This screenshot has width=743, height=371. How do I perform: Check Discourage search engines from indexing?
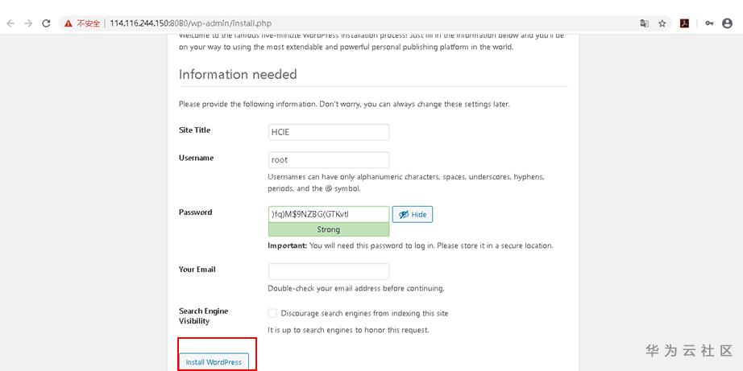272,313
